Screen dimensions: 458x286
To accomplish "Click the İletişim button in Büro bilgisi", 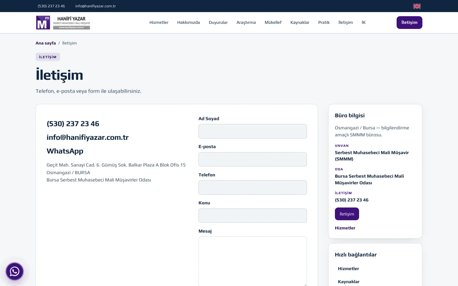I will pyautogui.click(x=347, y=214).
